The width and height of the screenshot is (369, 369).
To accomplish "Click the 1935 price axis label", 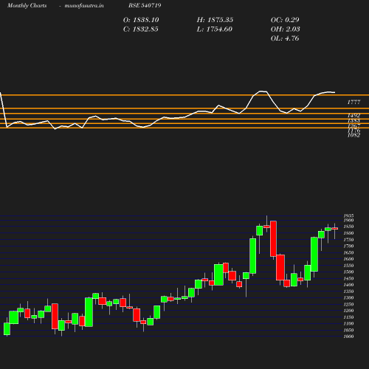I will pyautogui.click(x=348, y=215).
